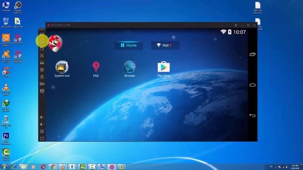Open Windows Media Player from taskbar

pos(33,167)
